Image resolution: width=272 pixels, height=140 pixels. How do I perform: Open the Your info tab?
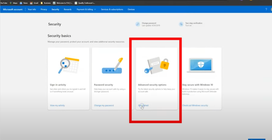[32, 10]
